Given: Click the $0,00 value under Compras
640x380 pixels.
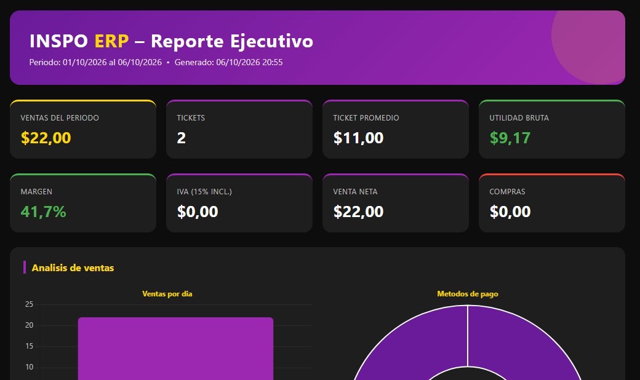Looking at the screenshot, I should click(510, 212).
